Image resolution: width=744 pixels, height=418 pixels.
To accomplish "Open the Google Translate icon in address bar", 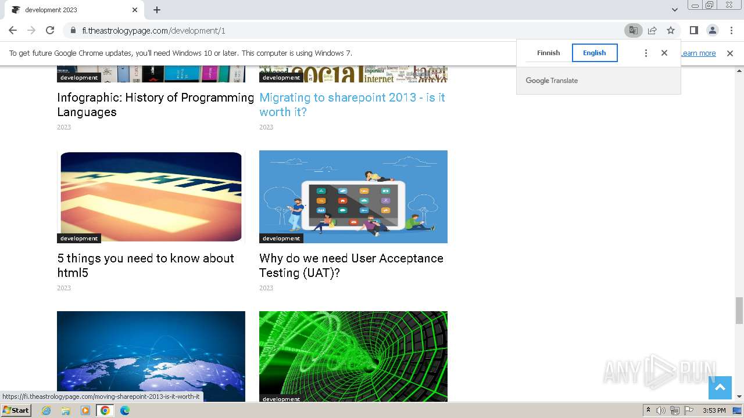I will tap(633, 30).
